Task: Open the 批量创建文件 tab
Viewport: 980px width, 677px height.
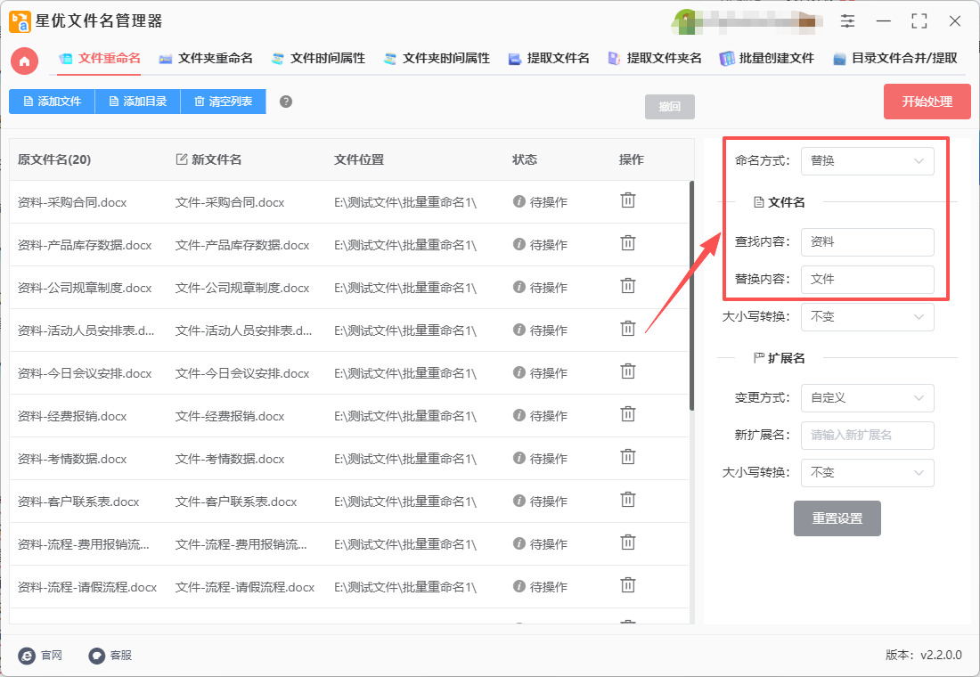Action: (767, 59)
